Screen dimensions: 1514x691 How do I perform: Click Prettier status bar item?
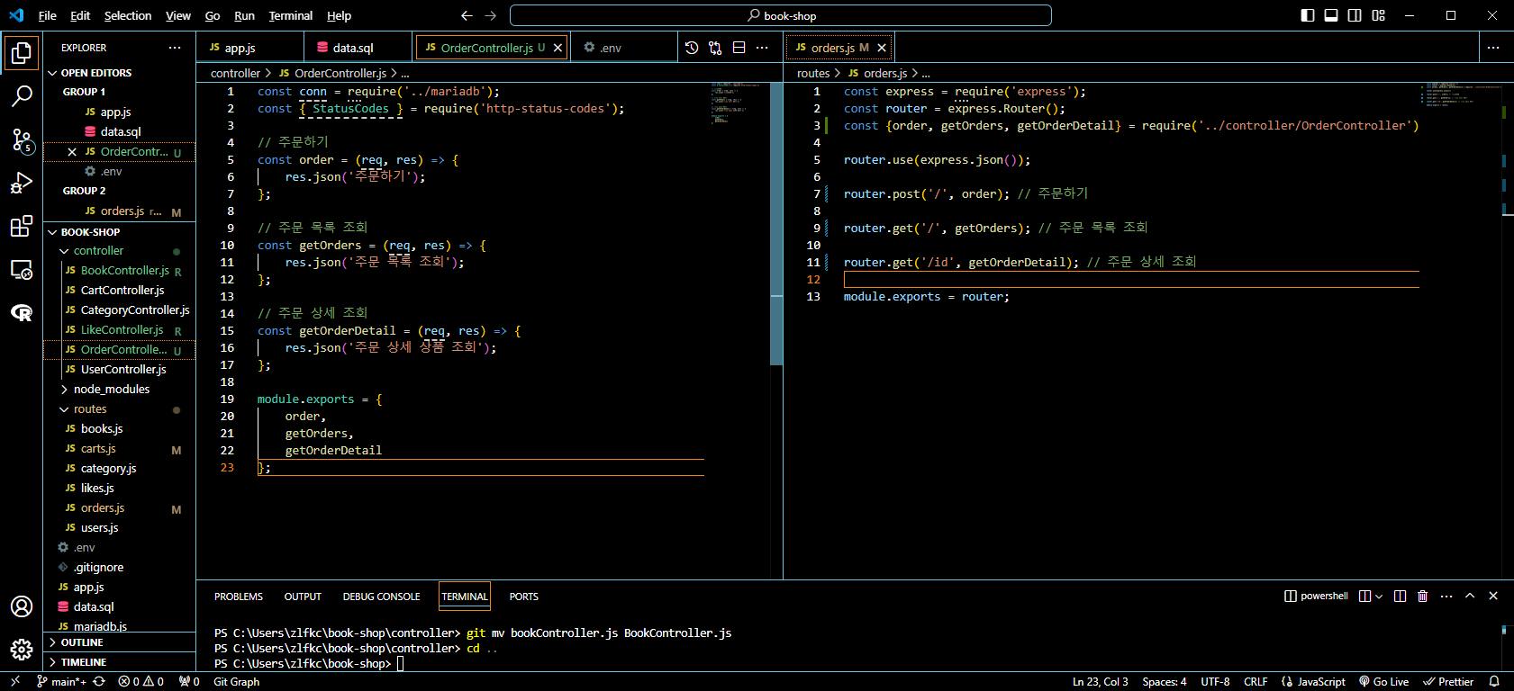(1448, 681)
